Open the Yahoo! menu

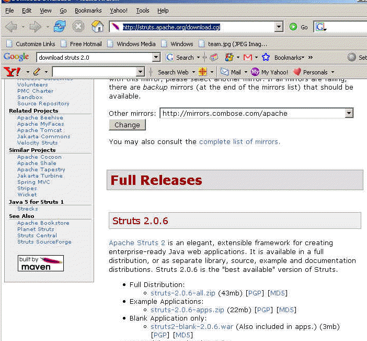(119, 10)
